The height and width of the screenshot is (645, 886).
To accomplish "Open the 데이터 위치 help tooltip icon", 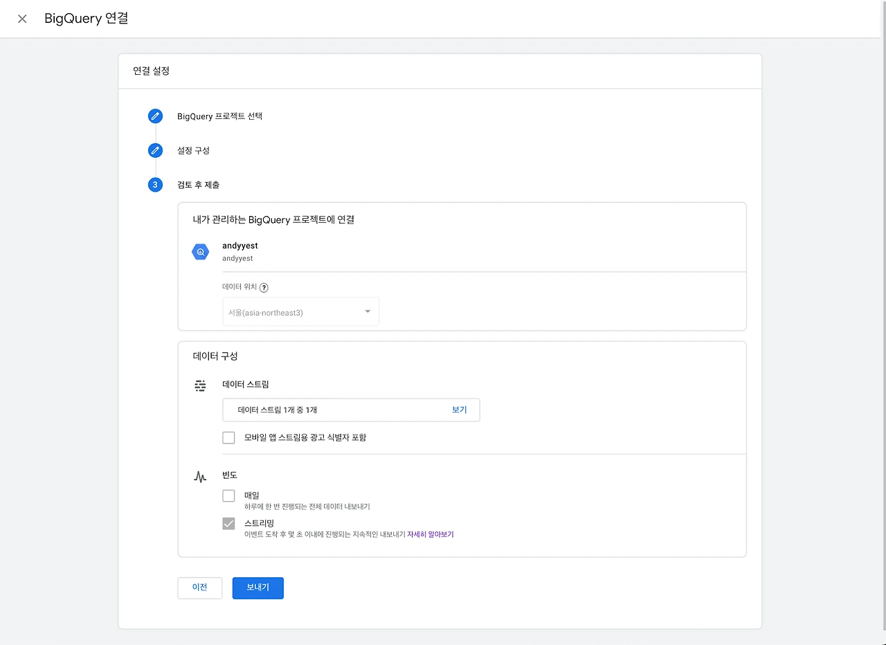I will pyautogui.click(x=264, y=287).
